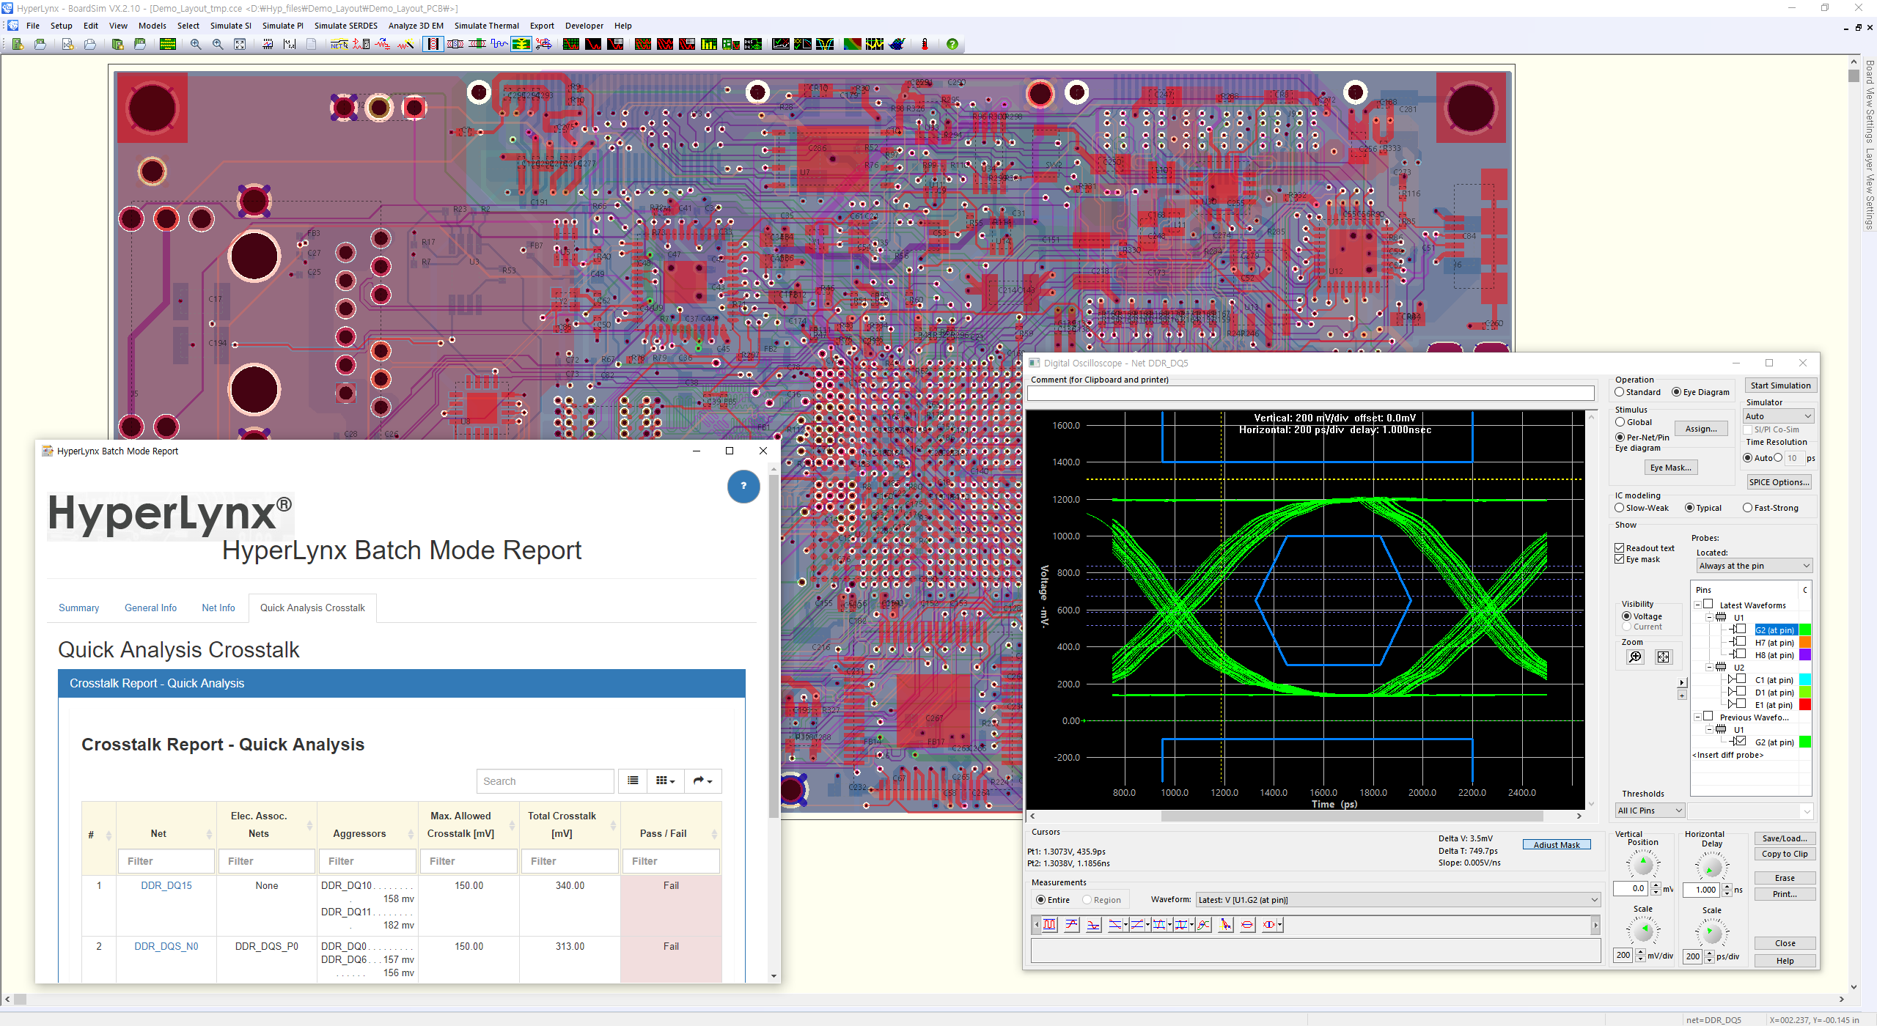
Task: Click the export arrow icon beside Search
Action: click(702, 781)
